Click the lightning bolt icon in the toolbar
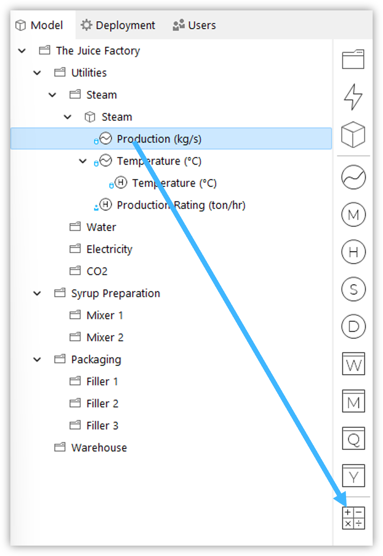 tap(353, 97)
